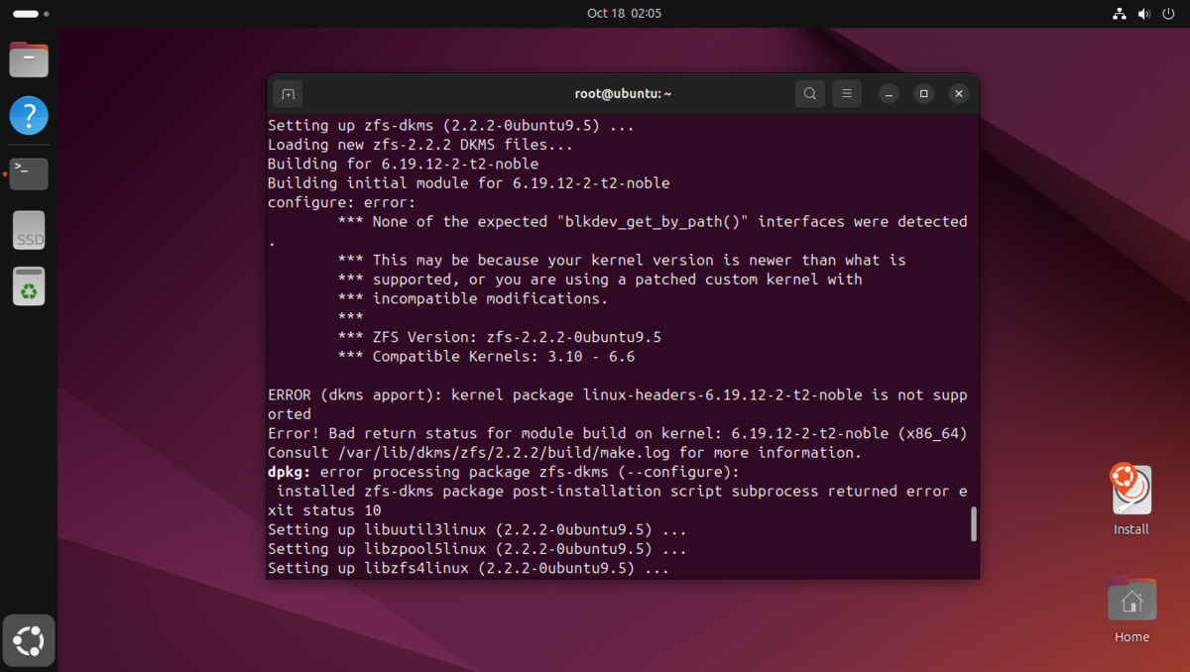Click line 'Loading new zfs-2.2.2 DKMS files...'
This screenshot has height=672, width=1190.
(x=420, y=145)
